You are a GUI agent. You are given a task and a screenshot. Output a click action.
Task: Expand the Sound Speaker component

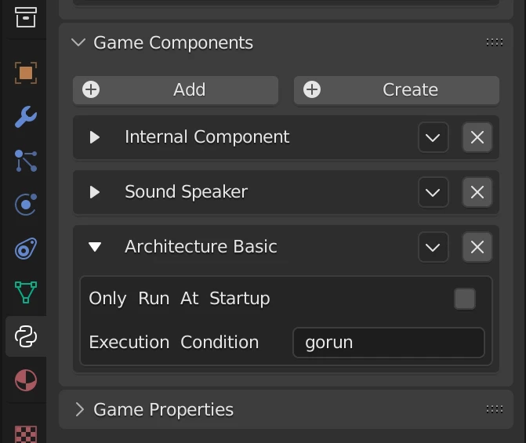pyautogui.click(x=95, y=192)
